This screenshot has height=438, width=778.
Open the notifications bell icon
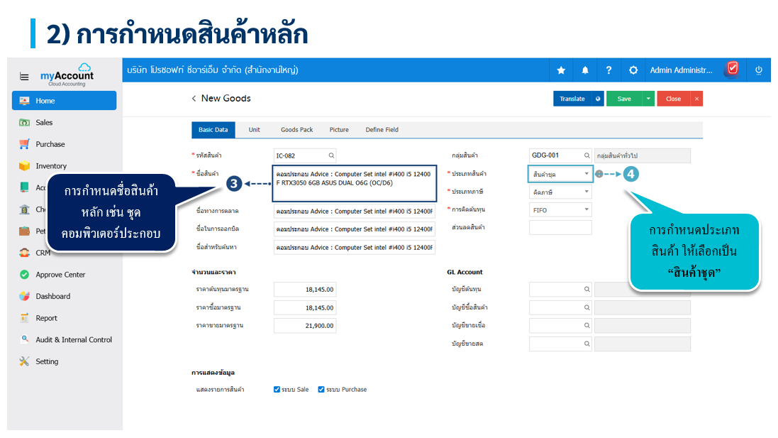[585, 70]
